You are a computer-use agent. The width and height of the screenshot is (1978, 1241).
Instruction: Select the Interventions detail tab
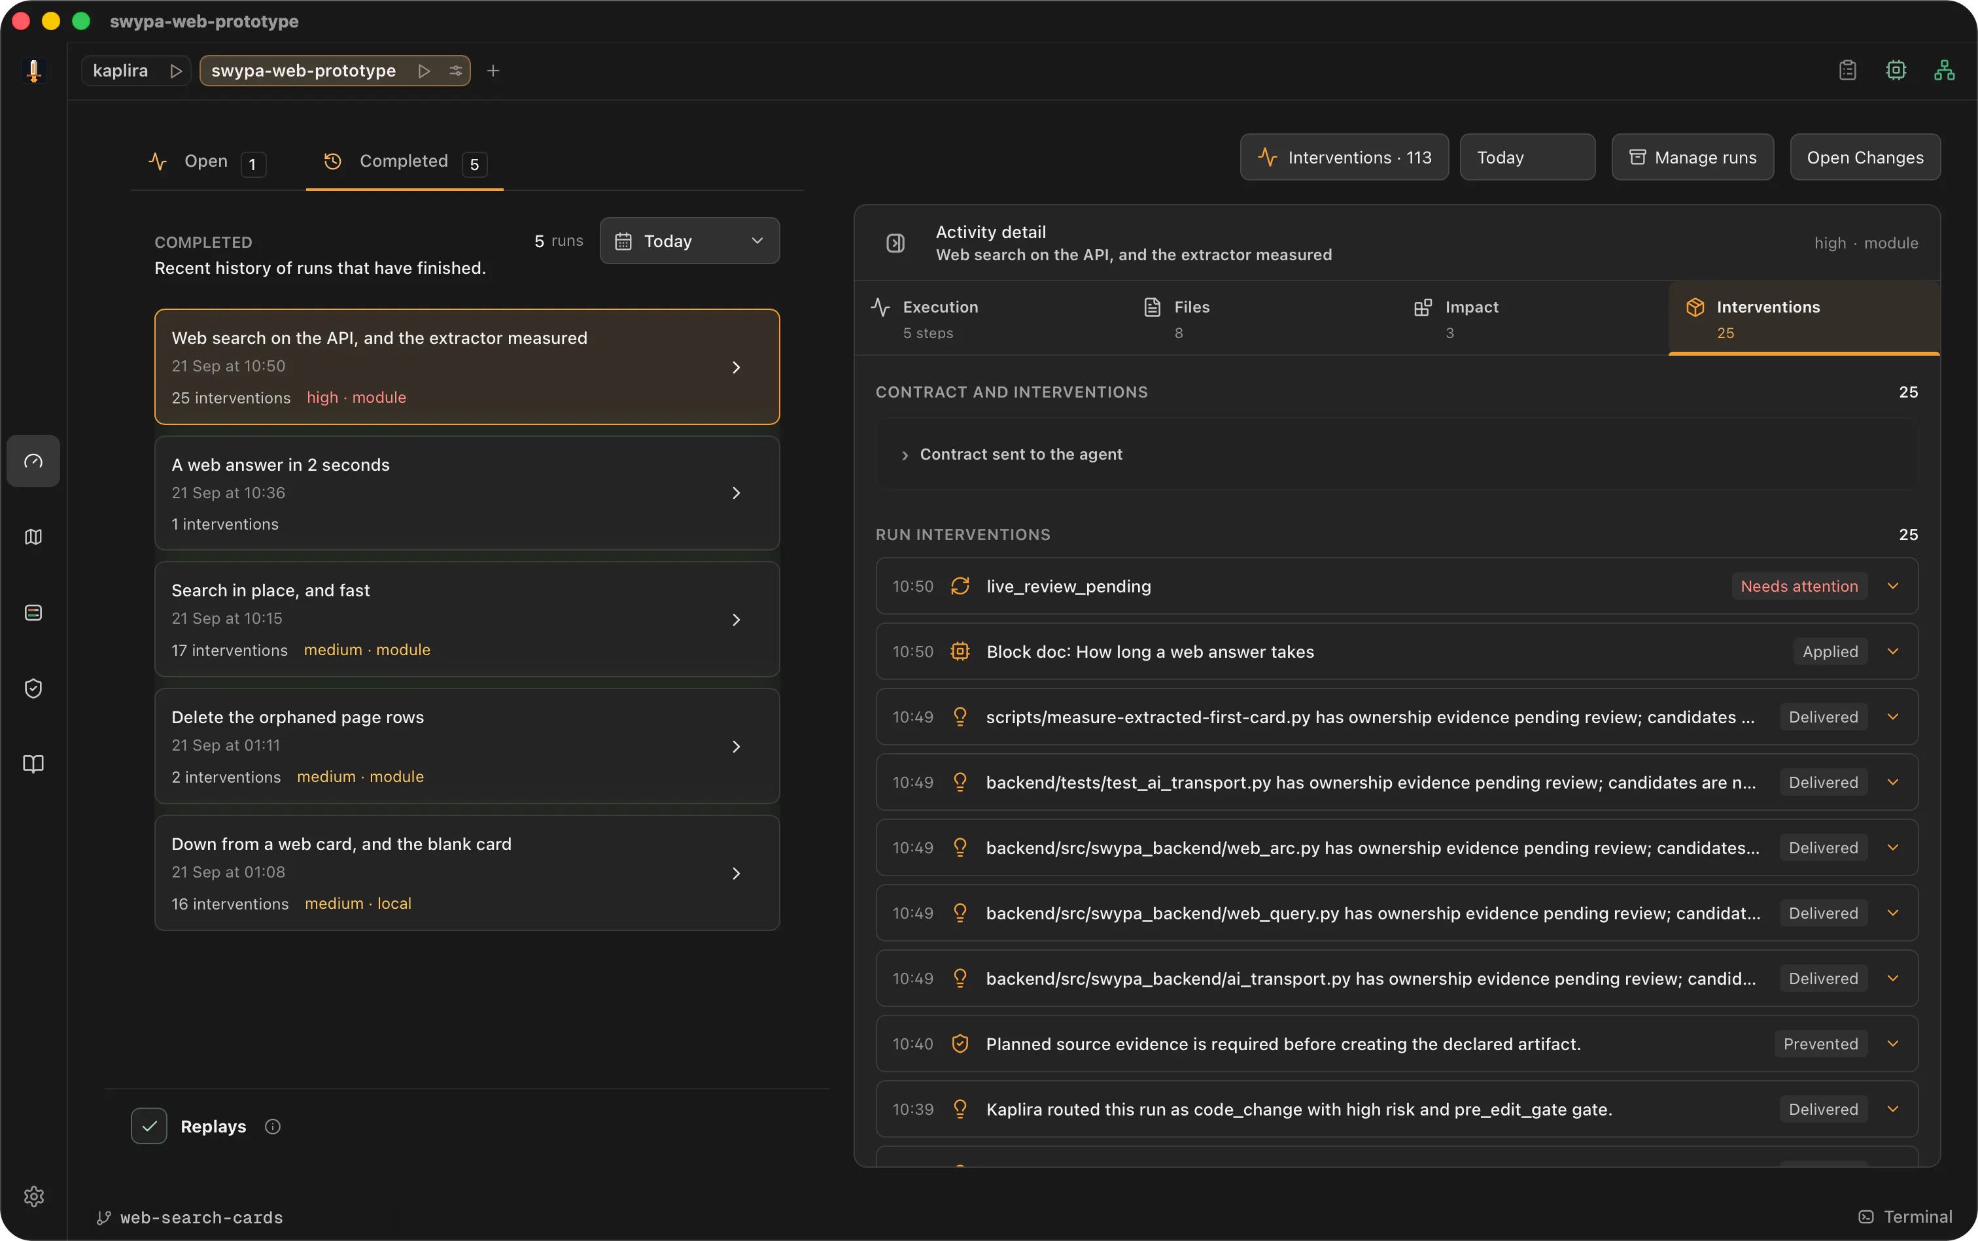click(1804, 318)
